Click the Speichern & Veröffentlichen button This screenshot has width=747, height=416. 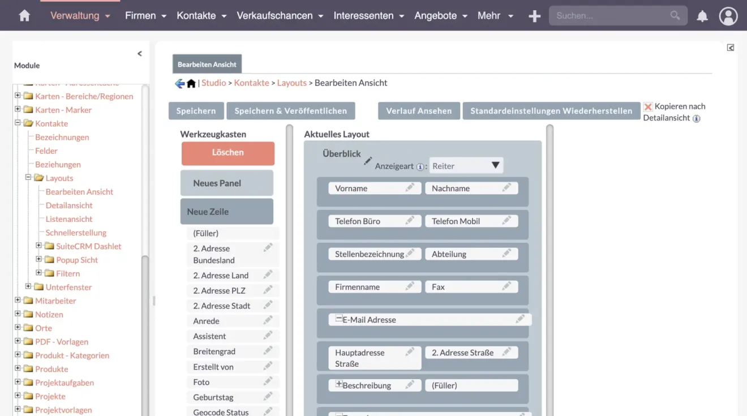pos(291,110)
